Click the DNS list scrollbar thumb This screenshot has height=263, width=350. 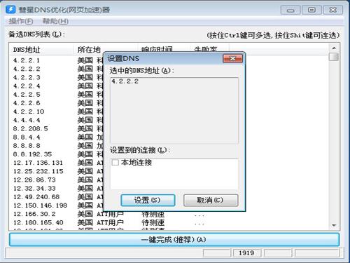tap(334, 57)
